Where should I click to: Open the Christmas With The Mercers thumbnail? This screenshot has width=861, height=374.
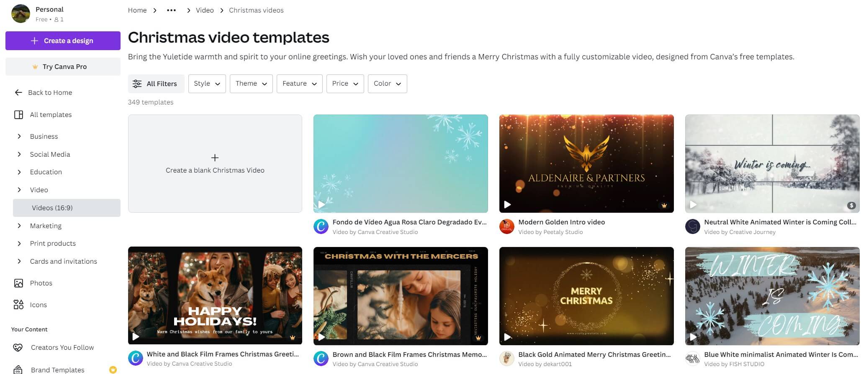(x=401, y=296)
